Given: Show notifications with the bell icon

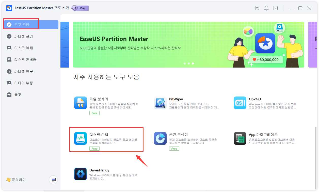Looking at the screenshot, I should (x=266, y=8).
